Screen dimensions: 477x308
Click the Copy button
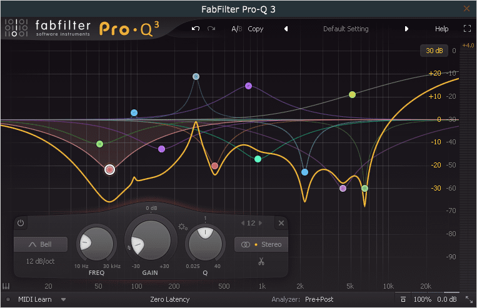[x=256, y=29]
